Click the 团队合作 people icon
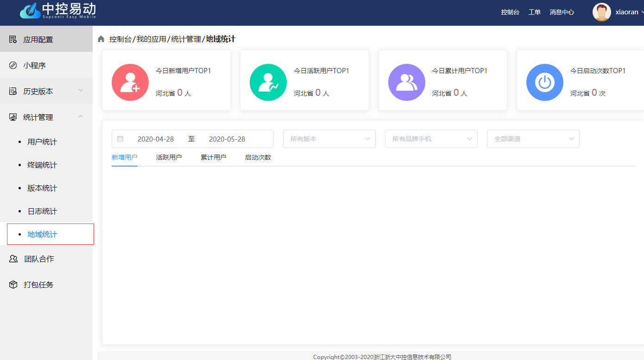Screen dimensions: 644x360 coord(13,259)
